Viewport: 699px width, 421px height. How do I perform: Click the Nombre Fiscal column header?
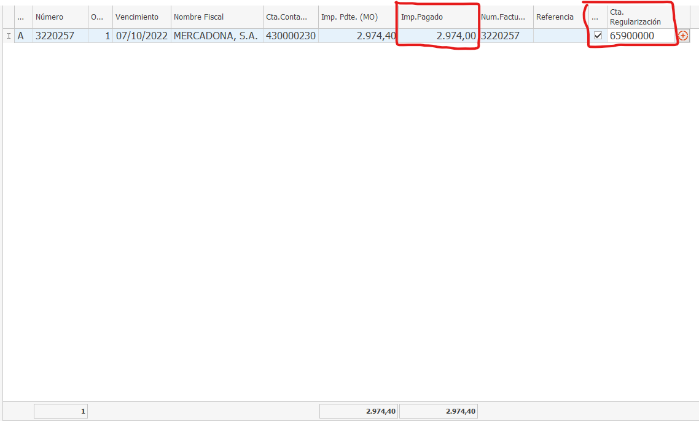tap(216, 17)
